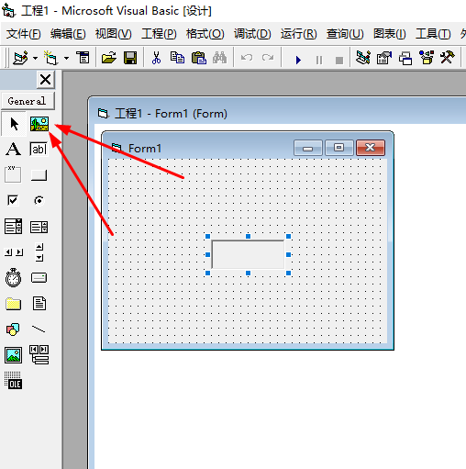Click the Open Project folder icon
Viewport: 466px width, 469px height.
click(108, 58)
